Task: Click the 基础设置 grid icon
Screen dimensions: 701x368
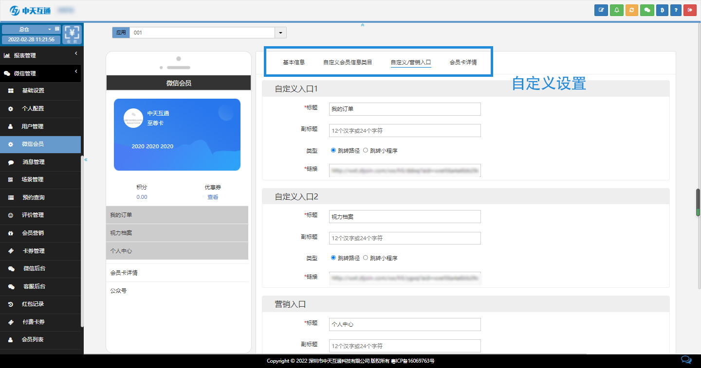Action: [x=11, y=91]
